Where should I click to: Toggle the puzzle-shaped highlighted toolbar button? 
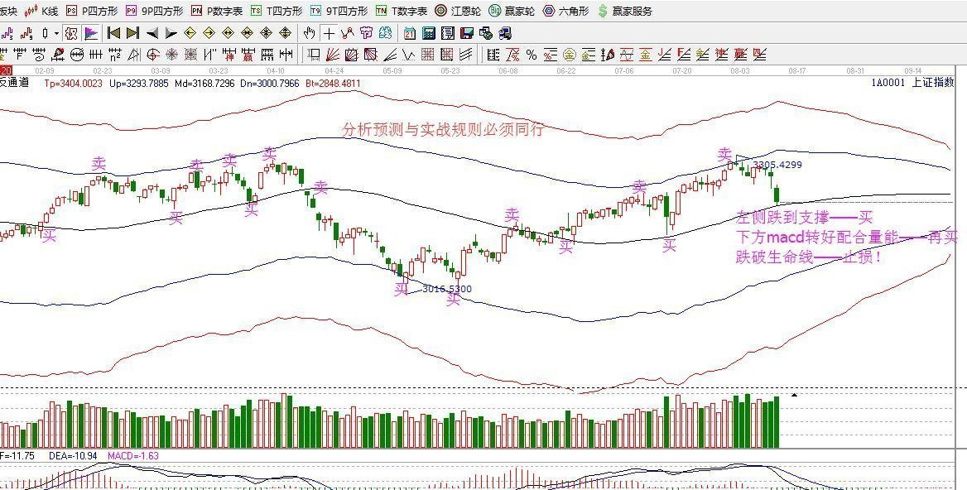point(71,33)
